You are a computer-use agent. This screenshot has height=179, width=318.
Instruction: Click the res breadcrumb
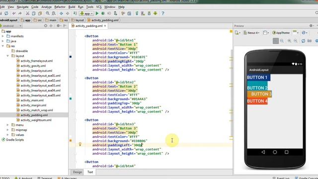pyautogui.click(x=64, y=20)
